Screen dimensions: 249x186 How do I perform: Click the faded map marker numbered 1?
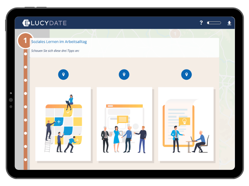pos(175,34)
